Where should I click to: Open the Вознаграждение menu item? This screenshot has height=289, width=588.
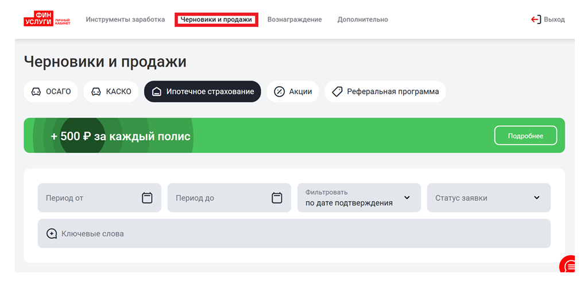click(x=295, y=20)
